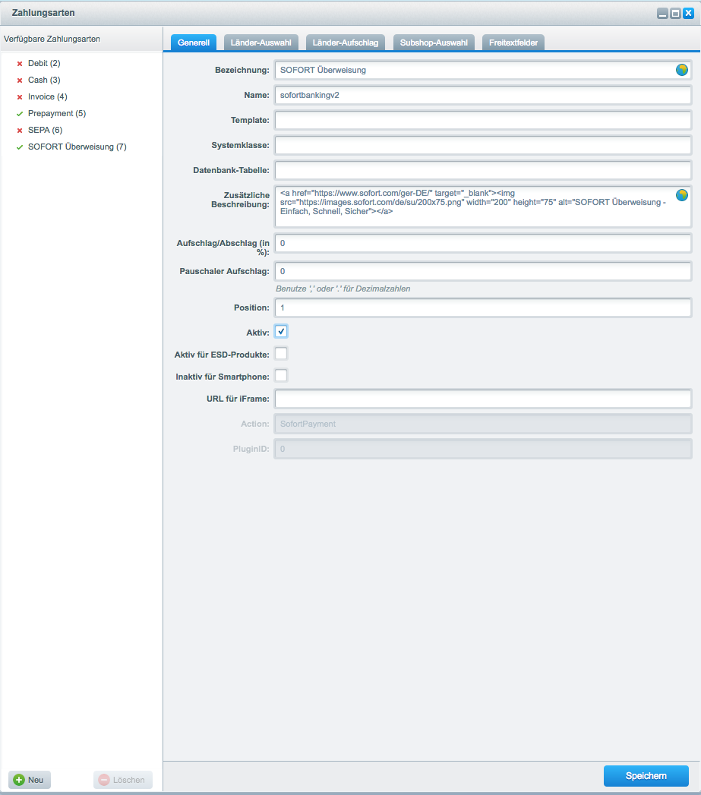Select Prepayment (5) in payment list
This screenshot has width=701, height=795.
click(57, 113)
